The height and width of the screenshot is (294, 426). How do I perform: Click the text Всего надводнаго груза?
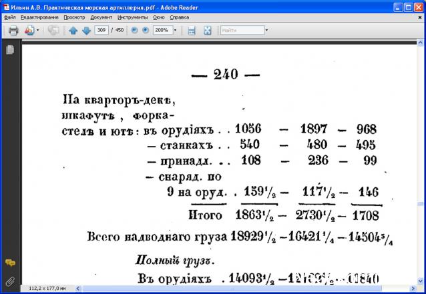pyautogui.click(x=157, y=237)
